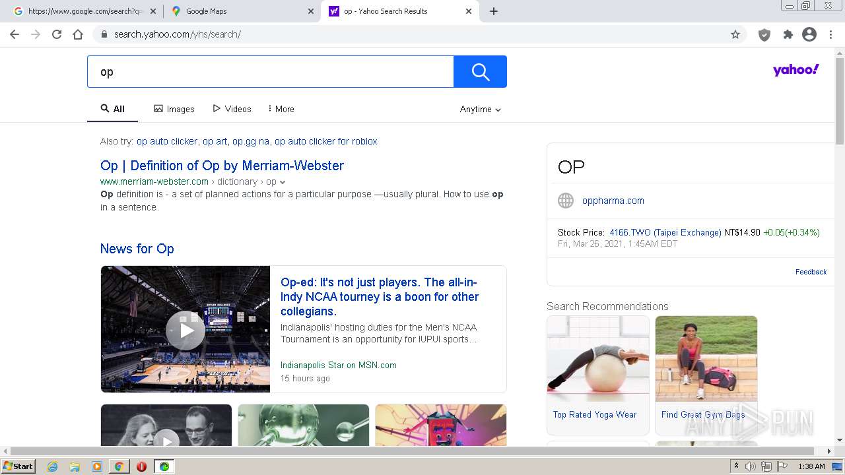The width and height of the screenshot is (845, 475).
Task: Open the Extensions puzzle icon
Action: (x=788, y=34)
